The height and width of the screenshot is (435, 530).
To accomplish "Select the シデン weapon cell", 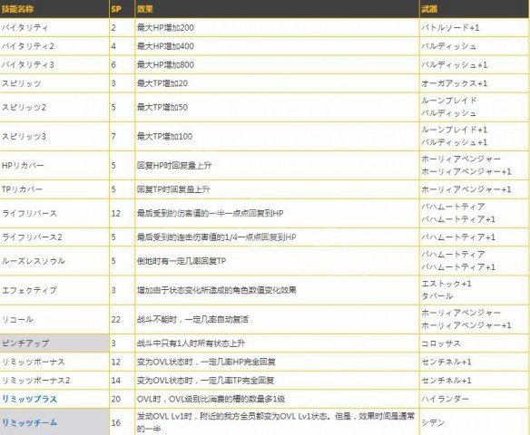I will (x=474, y=422).
